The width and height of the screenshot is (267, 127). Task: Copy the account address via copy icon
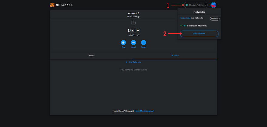[x=139, y=17]
